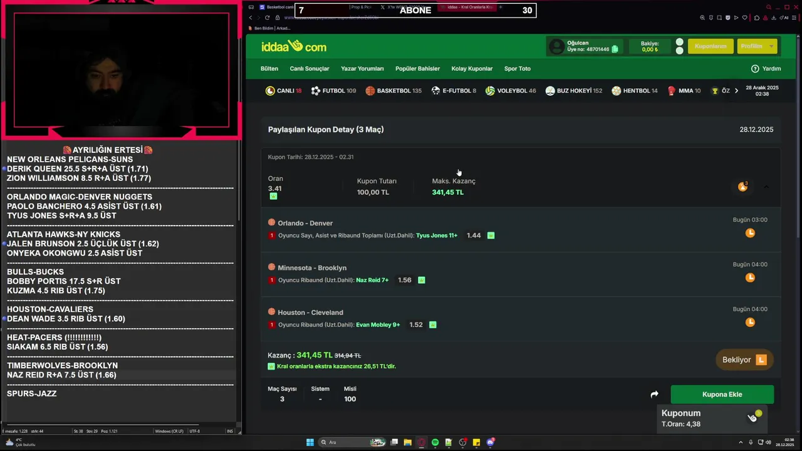
Task: Click the clock icon for Houston - Cleveland
Action: point(750,323)
